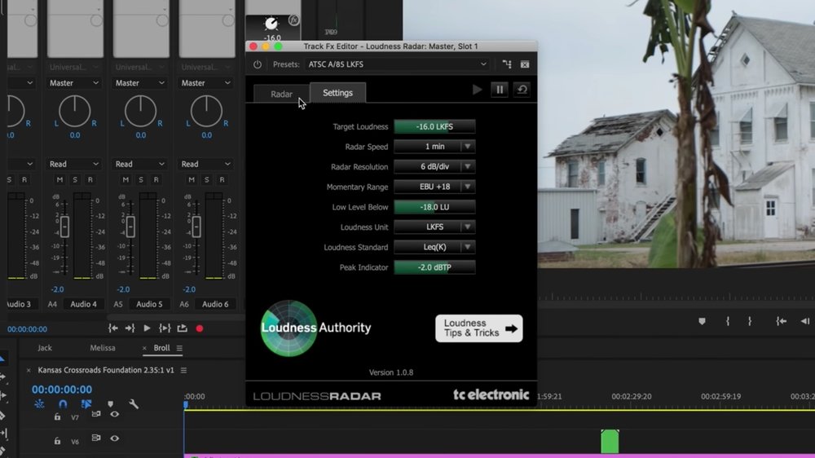This screenshot has height=458, width=815.
Task: Toggle the lock on track V7
Action: point(57,417)
